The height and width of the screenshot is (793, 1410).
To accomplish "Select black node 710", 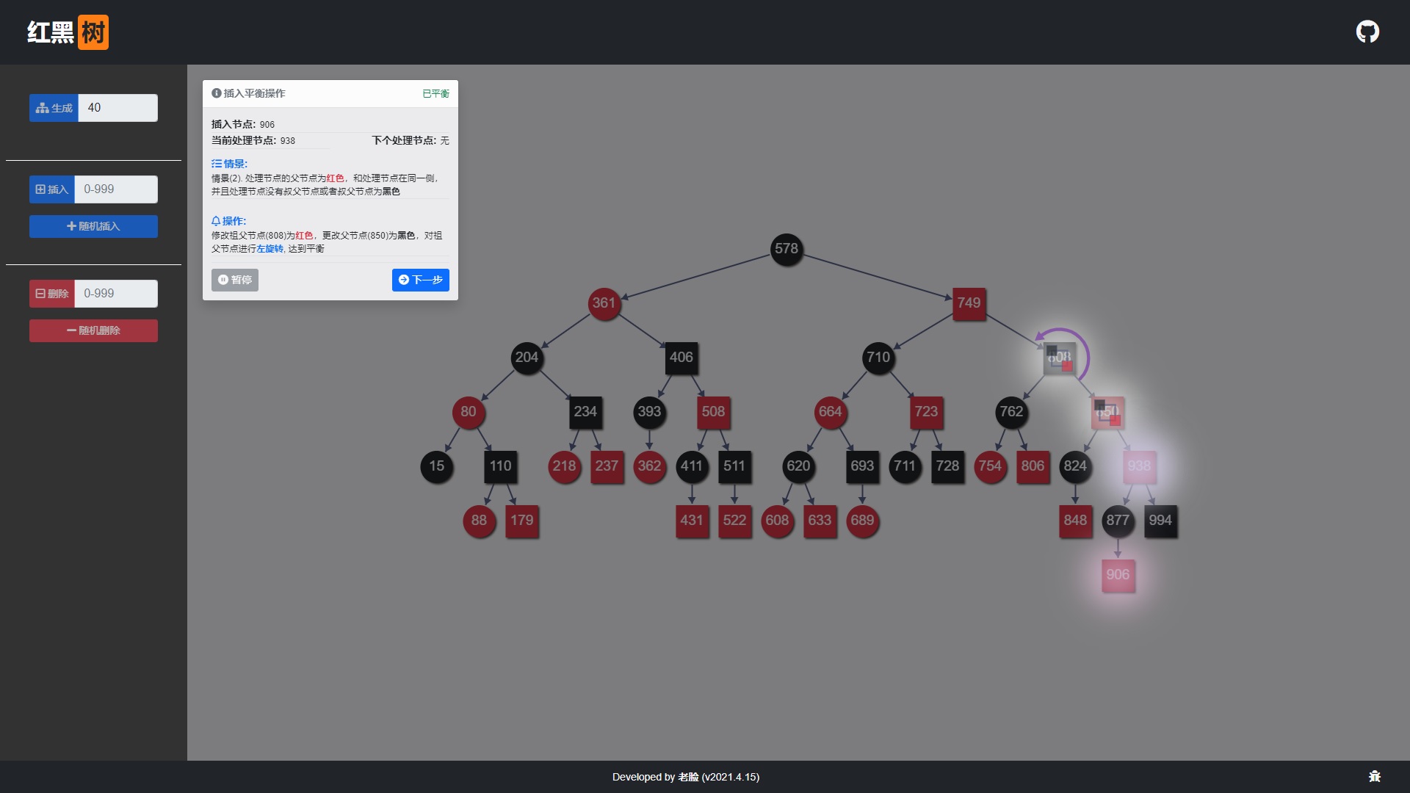I will point(878,358).
